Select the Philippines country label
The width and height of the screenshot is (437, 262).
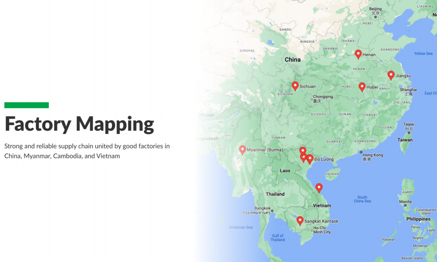click(418, 219)
